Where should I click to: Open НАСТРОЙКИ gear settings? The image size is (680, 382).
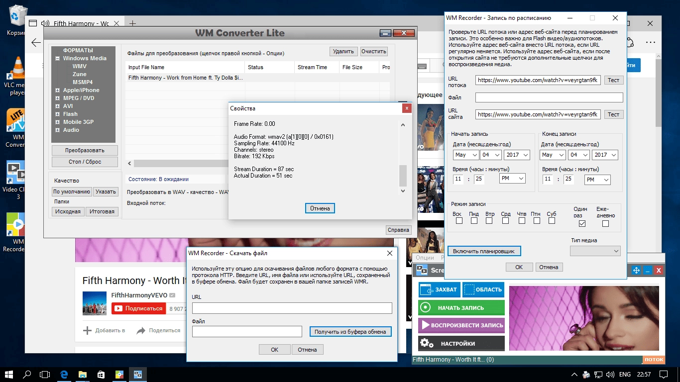461,343
